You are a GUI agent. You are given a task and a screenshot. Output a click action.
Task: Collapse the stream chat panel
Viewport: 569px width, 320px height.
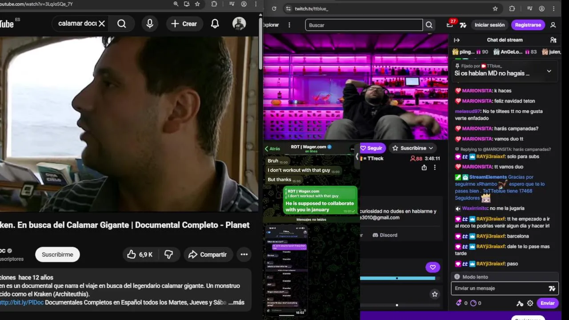pos(457,40)
